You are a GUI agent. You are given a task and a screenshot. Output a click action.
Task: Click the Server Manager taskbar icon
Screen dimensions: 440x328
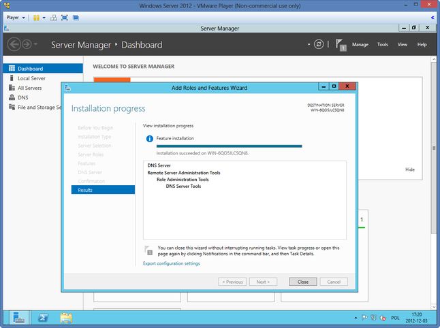(x=19, y=318)
